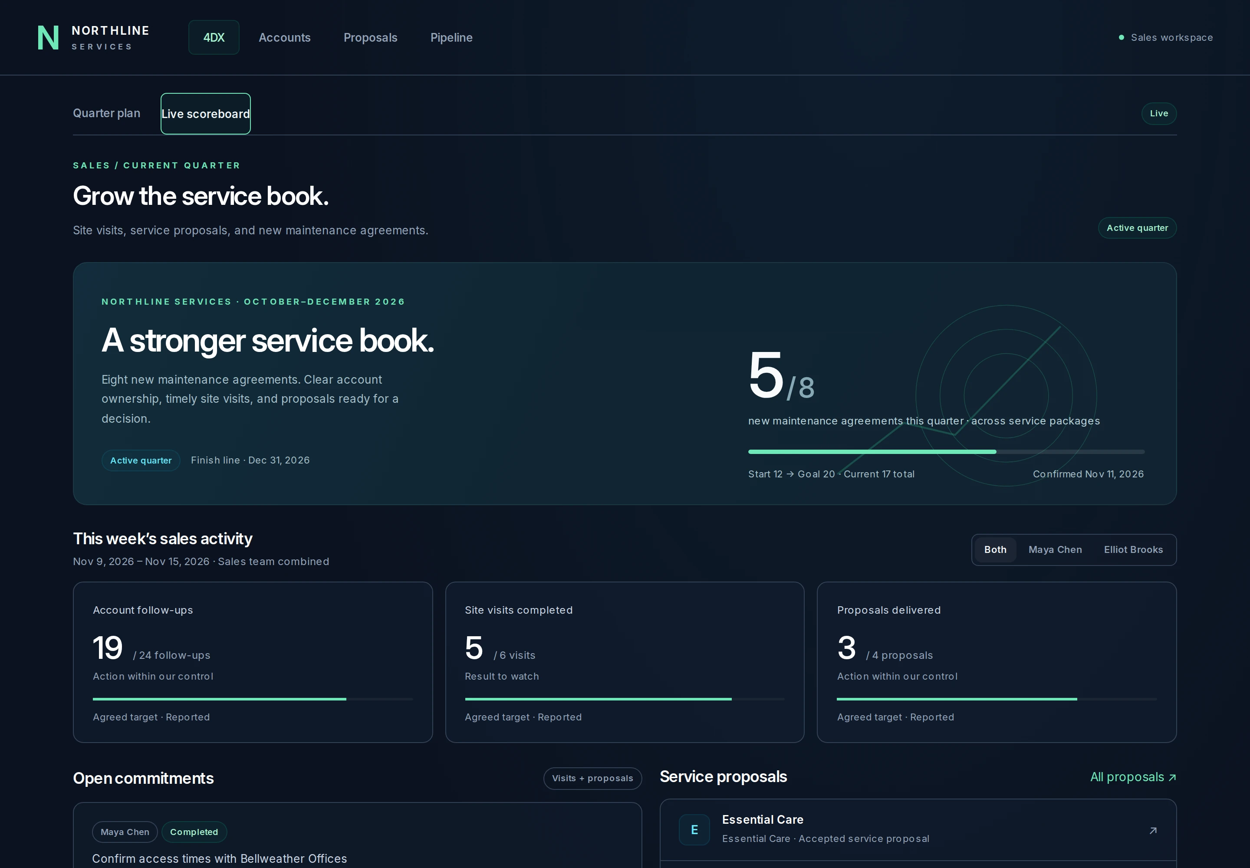Open the All proposals link
The image size is (1250, 868).
pyautogui.click(x=1133, y=777)
